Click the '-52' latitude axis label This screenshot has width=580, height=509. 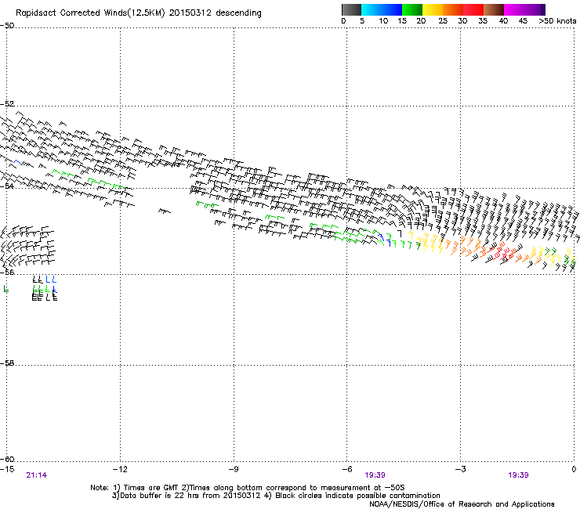pyautogui.click(x=7, y=103)
